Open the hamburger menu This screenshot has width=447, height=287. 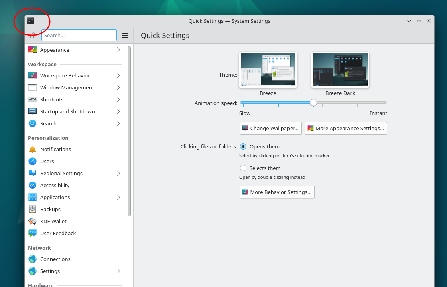124,35
